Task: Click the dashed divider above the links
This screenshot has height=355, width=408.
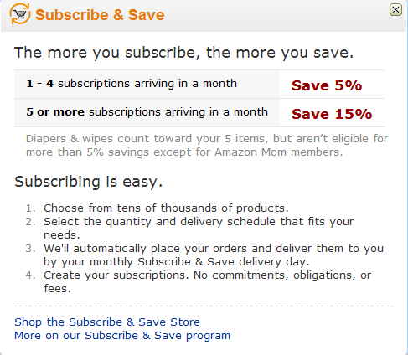Action: (x=204, y=306)
